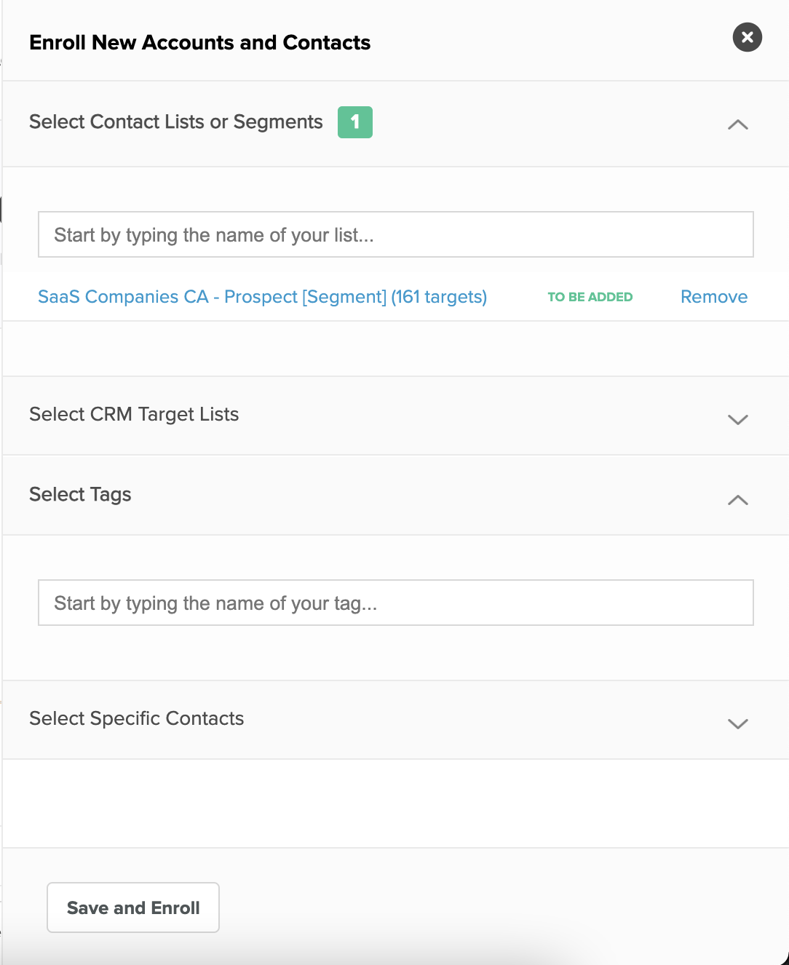The width and height of the screenshot is (789, 965).
Task: Click the Save and Enroll button
Action: 133,908
